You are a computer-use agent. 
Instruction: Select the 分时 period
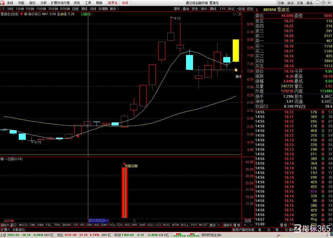point(10,9)
